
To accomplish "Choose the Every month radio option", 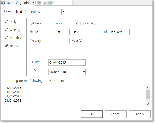I will coord(31,23).
